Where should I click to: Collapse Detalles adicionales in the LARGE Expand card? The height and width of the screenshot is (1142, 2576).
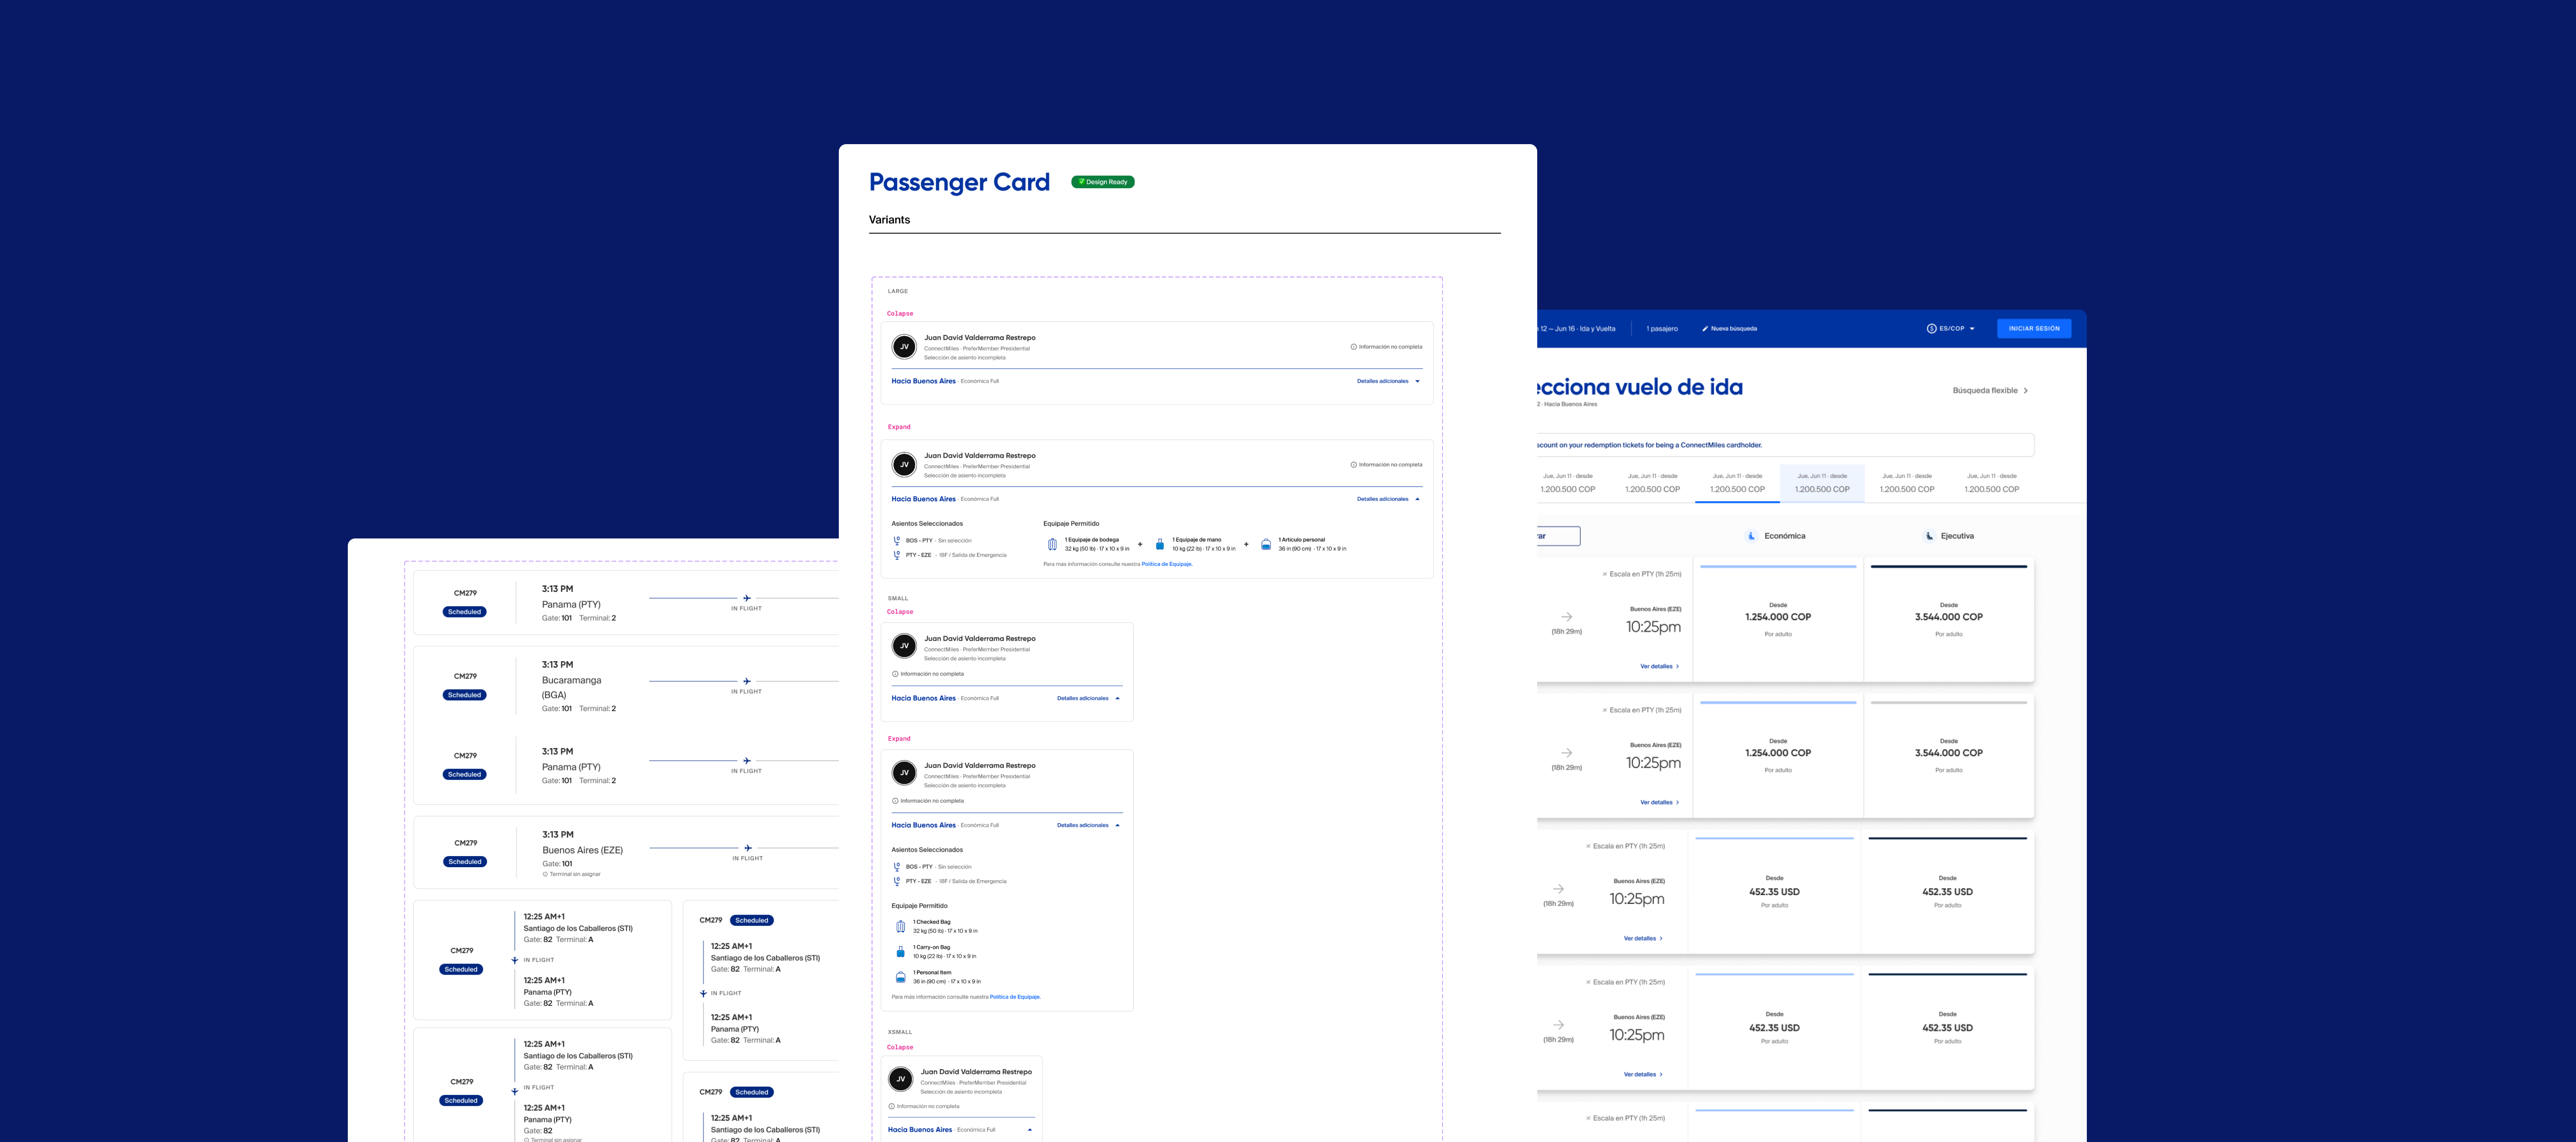click(x=1388, y=499)
